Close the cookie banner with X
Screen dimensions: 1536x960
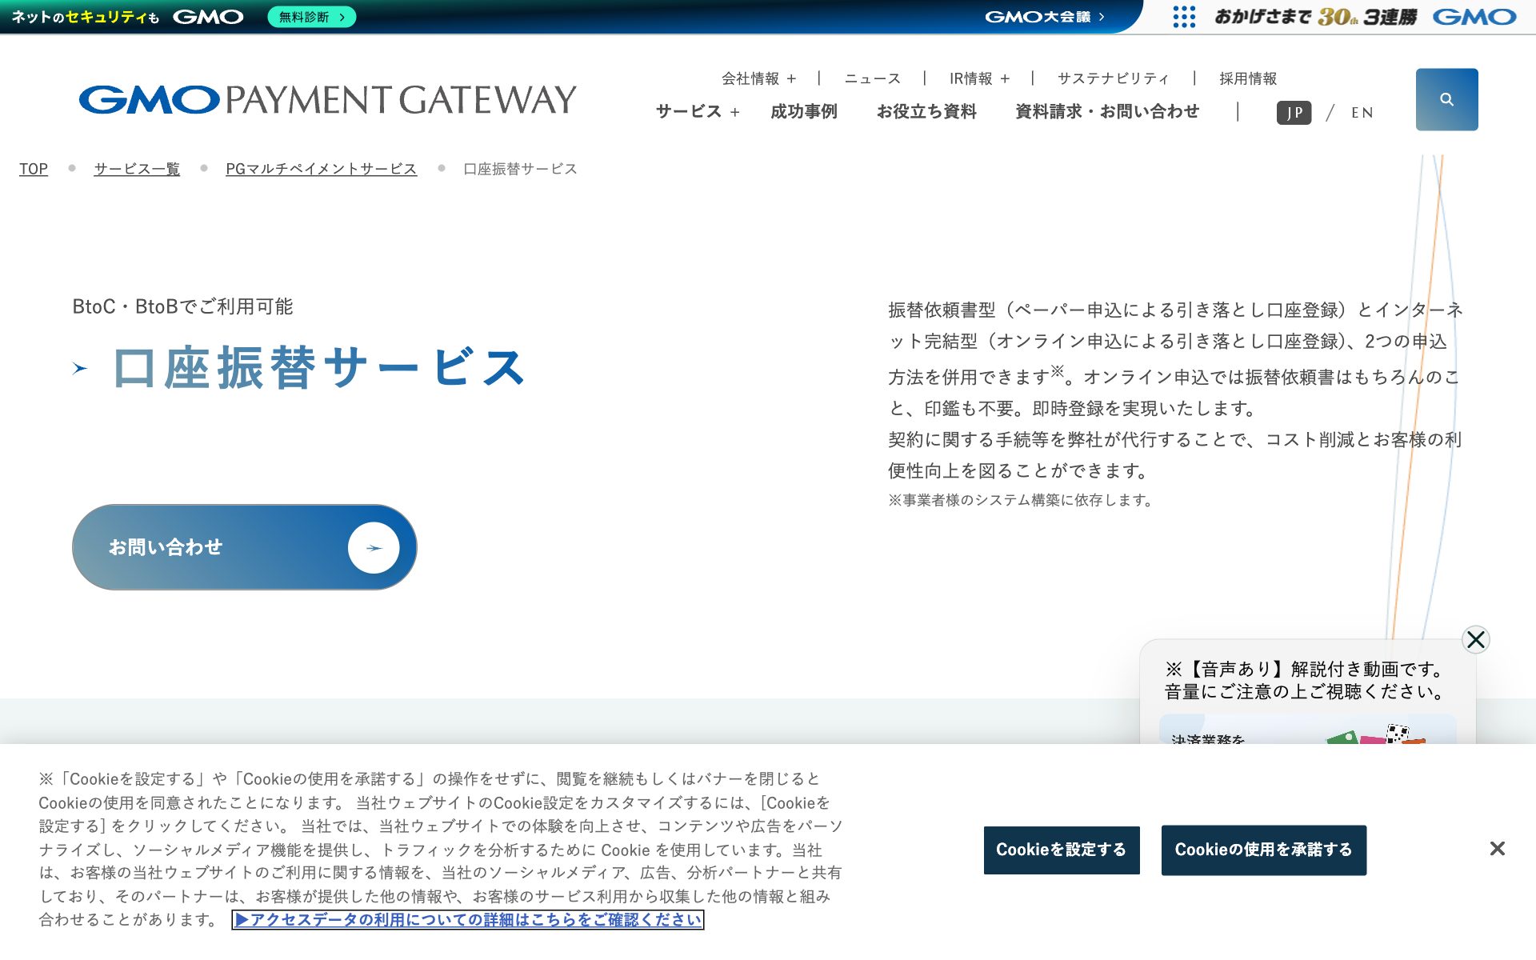pyautogui.click(x=1497, y=848)
